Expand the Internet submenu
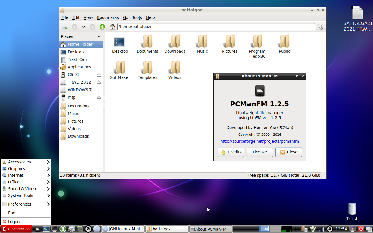 coord(26,175)
